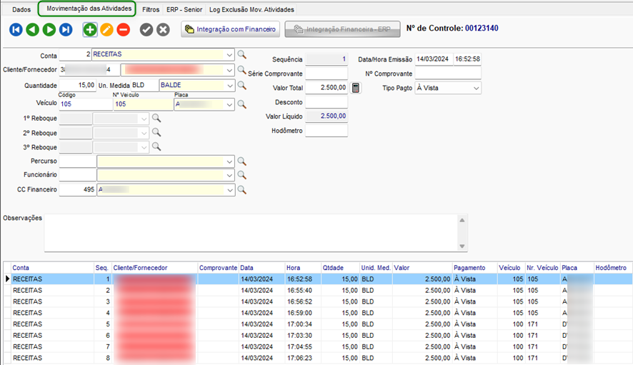633x365 pixels.
Task: Go to the previous record
Action: click(32, 29)
